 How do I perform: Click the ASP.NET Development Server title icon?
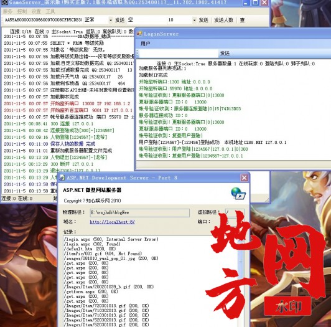click(62, 178)
